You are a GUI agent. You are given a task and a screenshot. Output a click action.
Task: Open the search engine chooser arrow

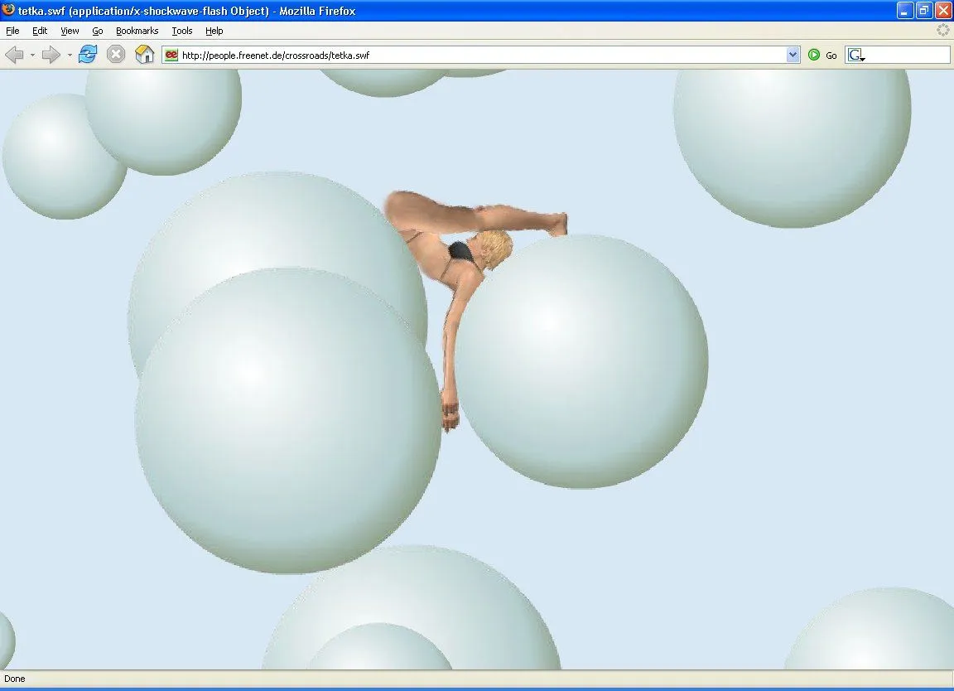864,59
